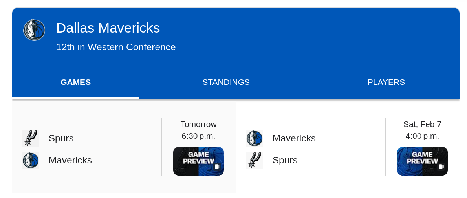This screenshot has height=198, width=467.
Task: Select Spurs team name in Tomorrow's game
Action: point(61,138)
